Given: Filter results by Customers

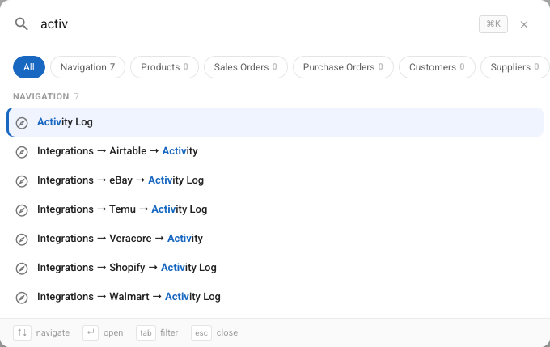Looking at the screenshot, I should [x=437, y=67].
